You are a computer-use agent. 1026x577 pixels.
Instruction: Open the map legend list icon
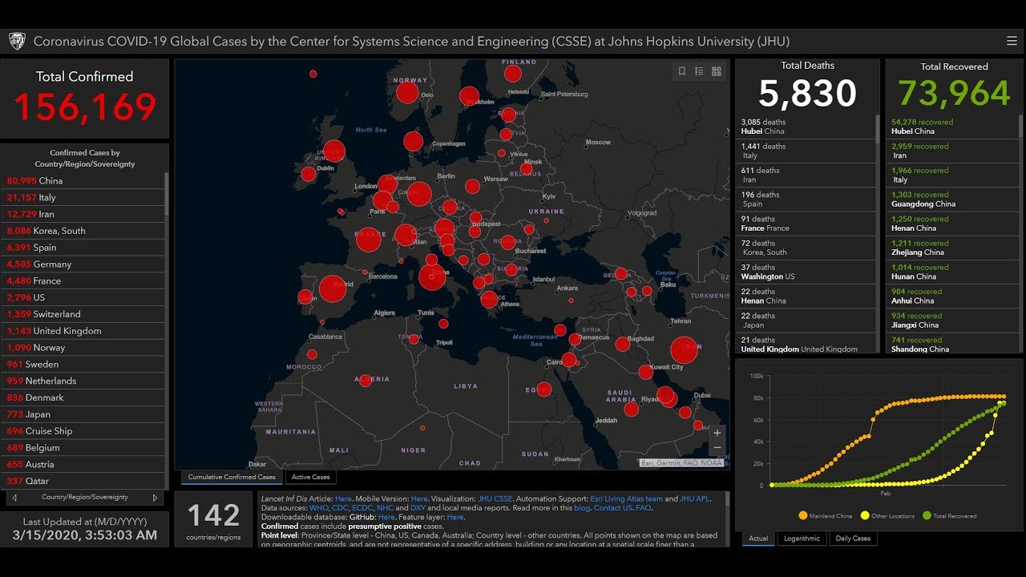coord(699,71)
